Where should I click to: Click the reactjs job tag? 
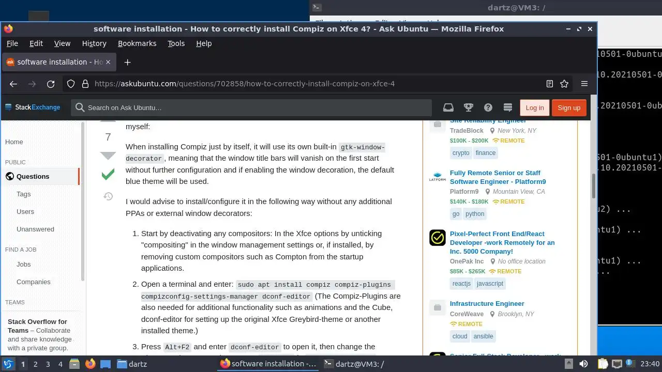[x=461, y=284]
